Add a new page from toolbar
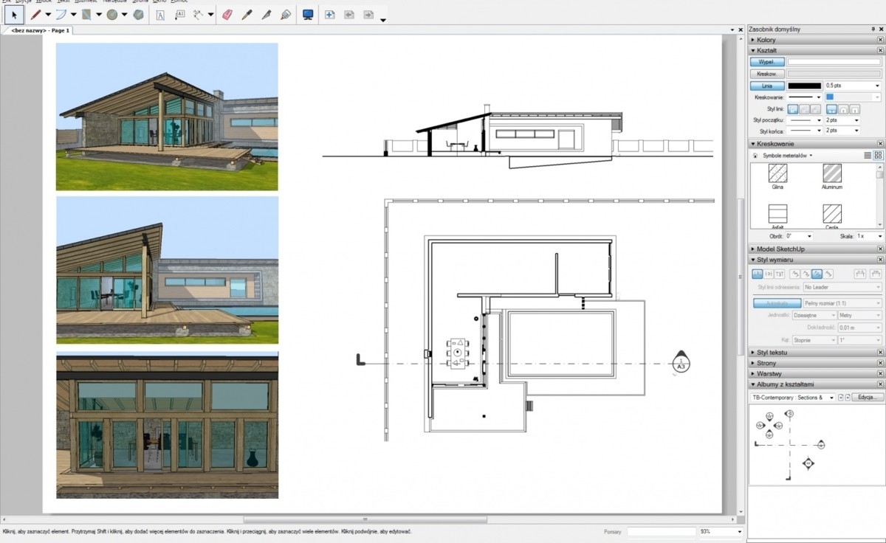This screenshot has height=543, width=886. coord(330,15)
